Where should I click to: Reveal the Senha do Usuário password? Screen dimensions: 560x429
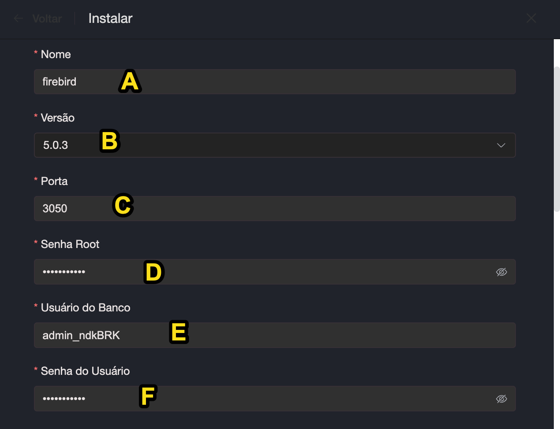[x=501, y=399]
